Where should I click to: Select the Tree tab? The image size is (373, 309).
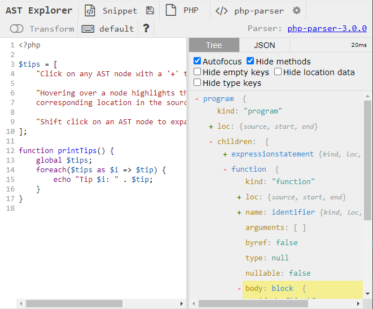(214, 45)
